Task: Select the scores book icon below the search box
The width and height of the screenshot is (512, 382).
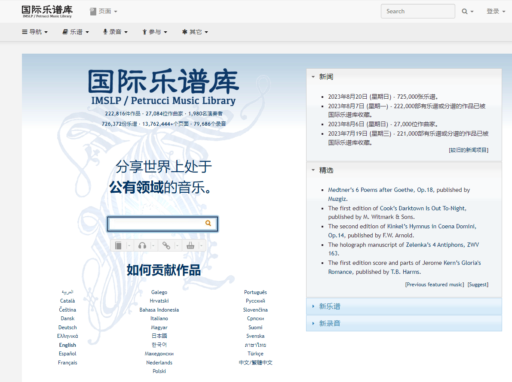Action: pos(118,245)
